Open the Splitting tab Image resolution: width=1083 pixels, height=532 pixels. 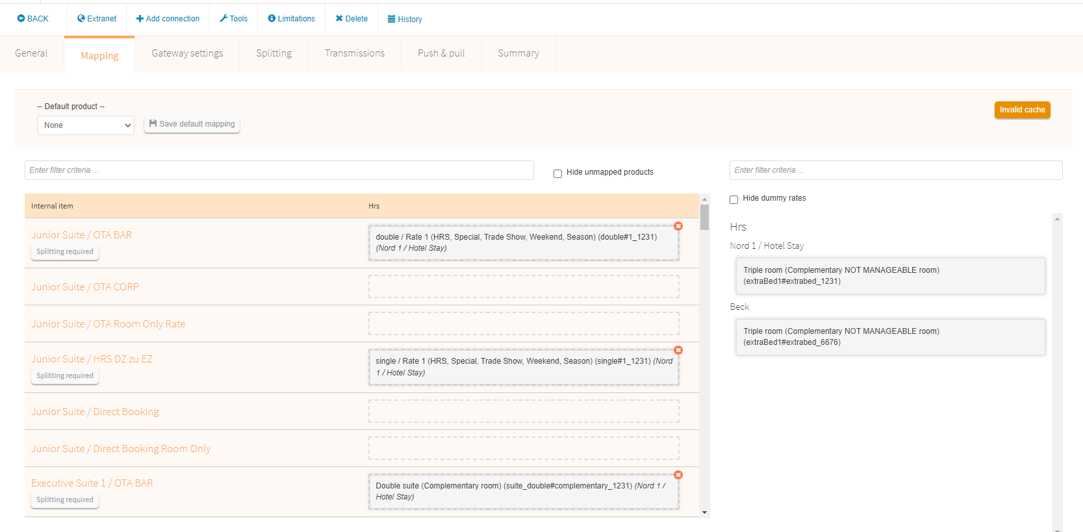tap(274, 53)
